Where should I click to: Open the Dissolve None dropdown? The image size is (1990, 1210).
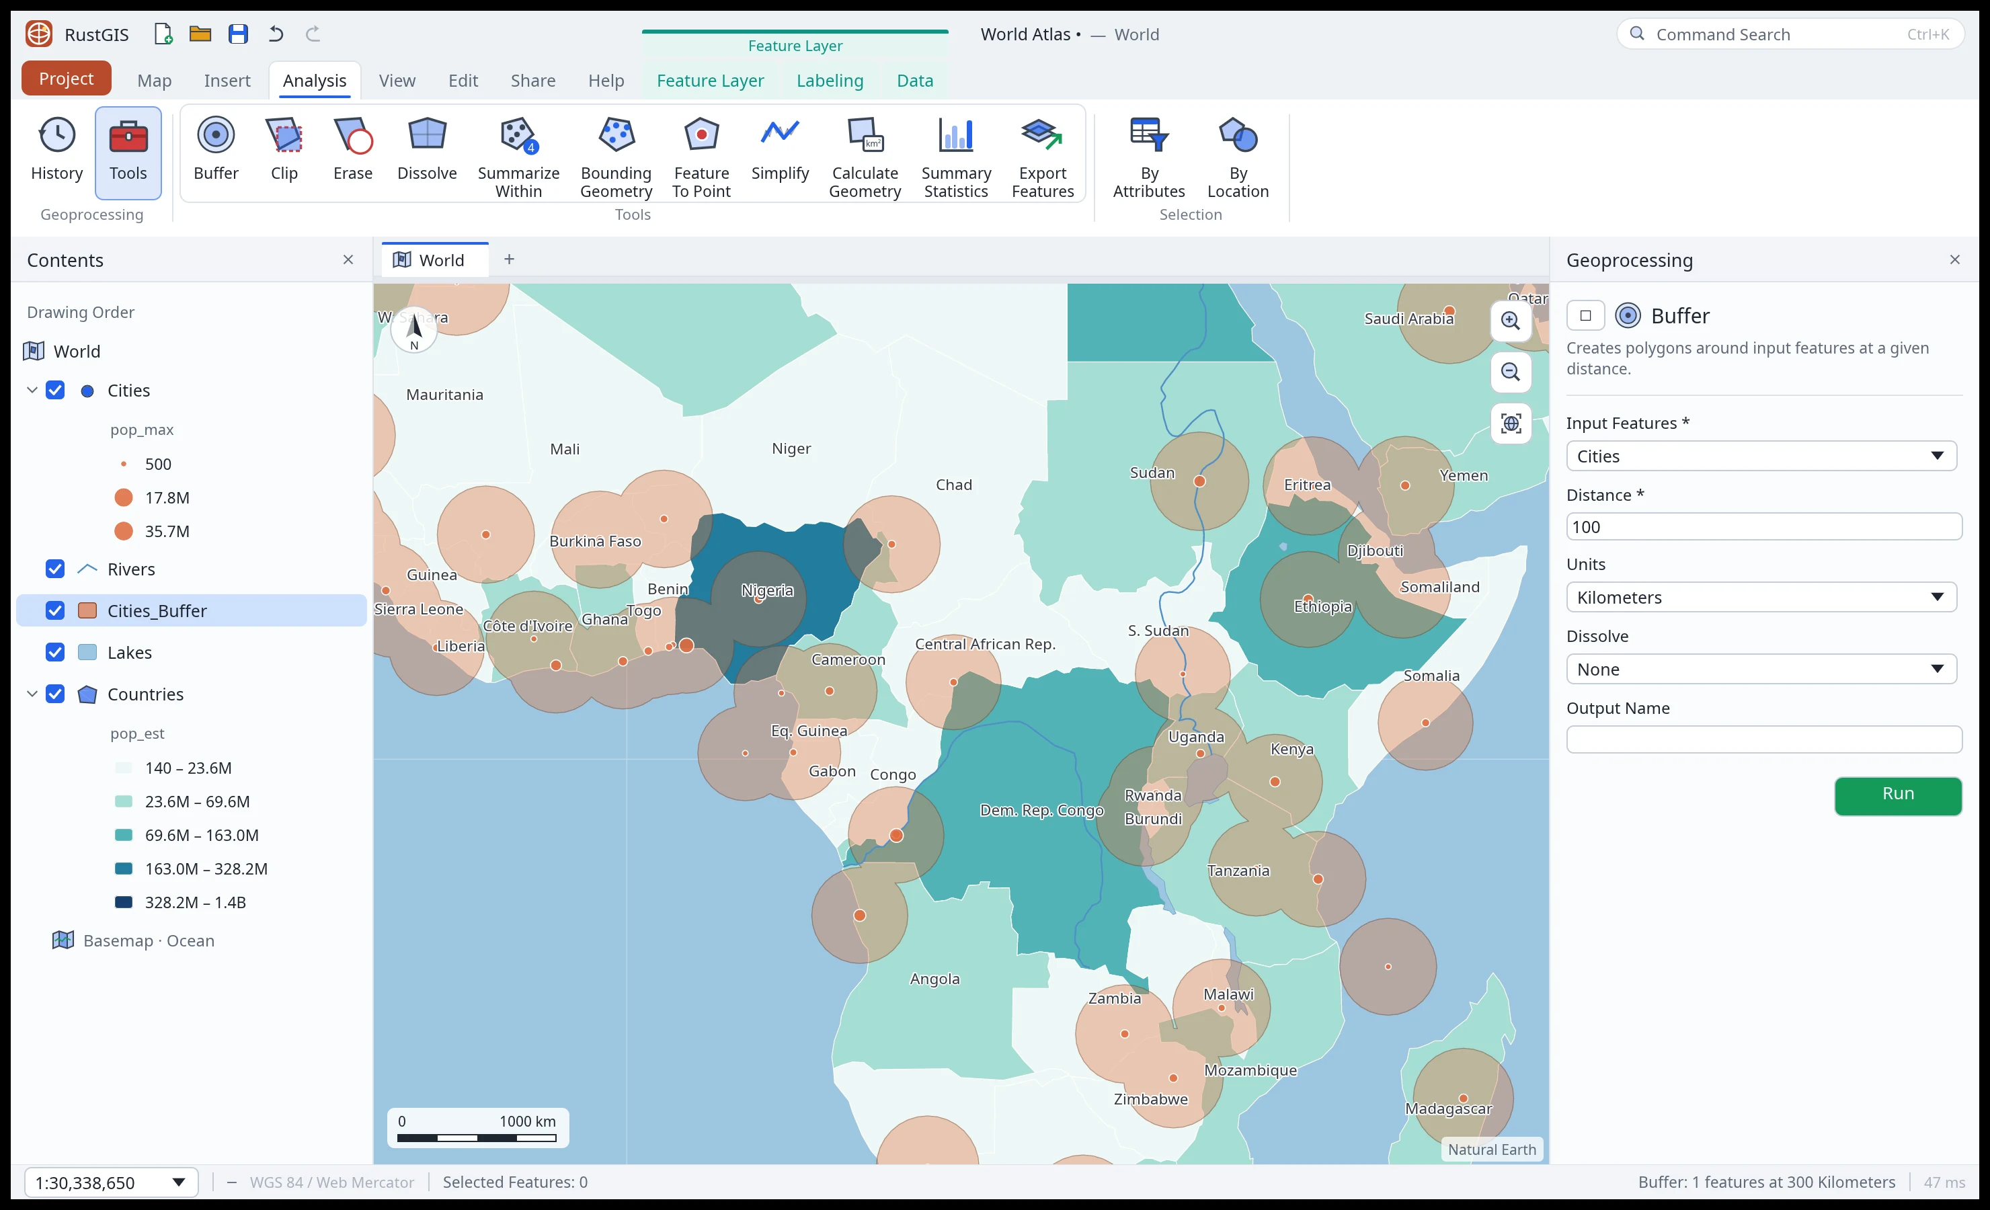click(x=1761, y=669)
